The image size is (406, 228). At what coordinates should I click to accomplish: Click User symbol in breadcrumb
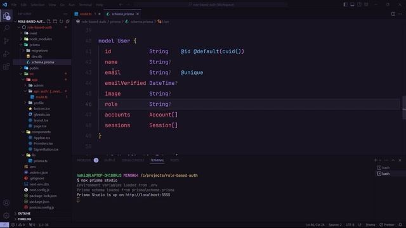164,22
